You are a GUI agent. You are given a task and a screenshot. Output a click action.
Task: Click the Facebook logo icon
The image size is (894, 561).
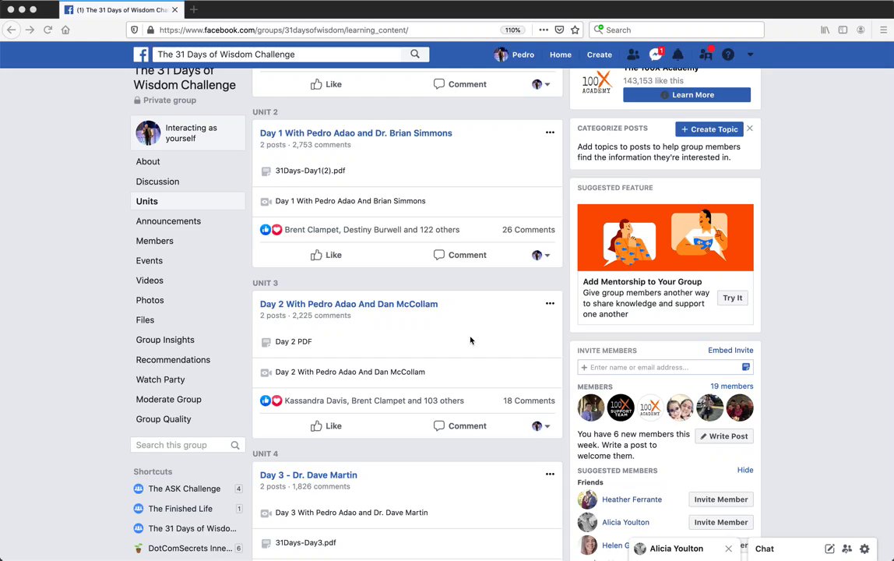[x=141, y=55]
